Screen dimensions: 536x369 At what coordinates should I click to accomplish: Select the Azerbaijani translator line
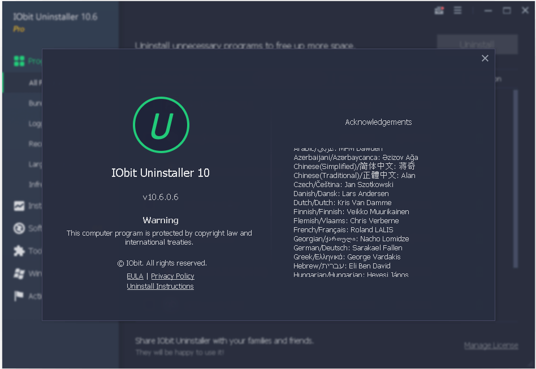(356, 158)
